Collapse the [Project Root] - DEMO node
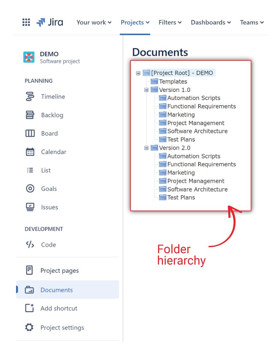 pos(138,73)
